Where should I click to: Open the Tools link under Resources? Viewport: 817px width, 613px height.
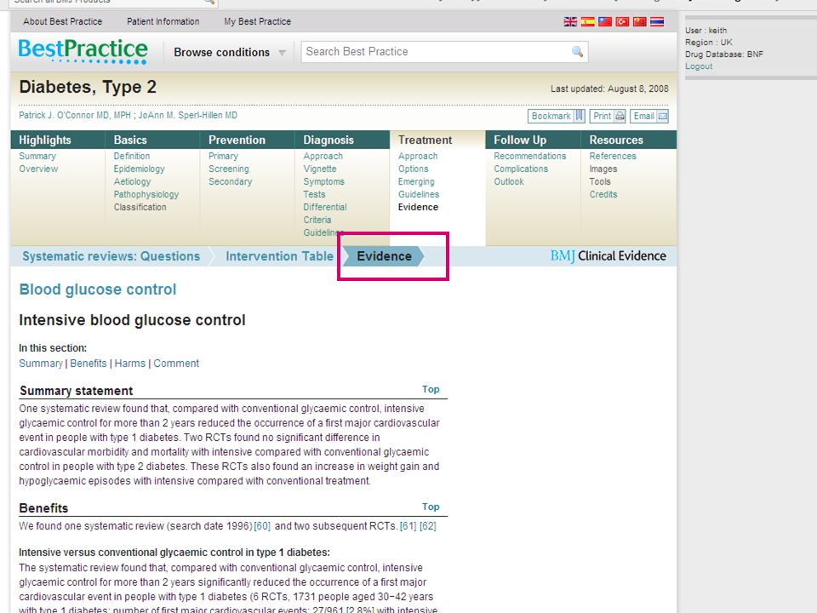600,181
